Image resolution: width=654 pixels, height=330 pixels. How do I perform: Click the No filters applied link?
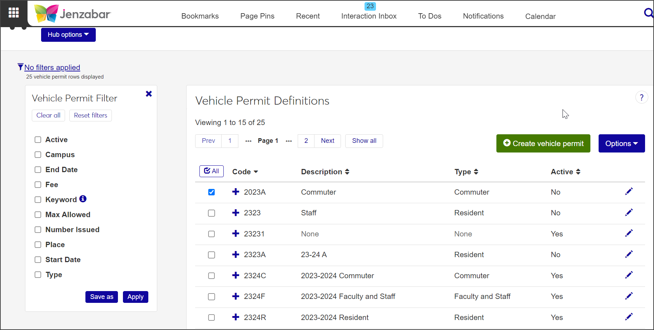(x=52, y=67)
